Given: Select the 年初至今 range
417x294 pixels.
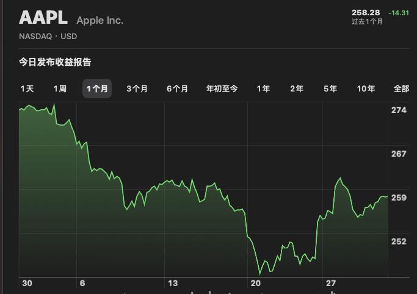Looking at the screenshot, I should point(222,89).
